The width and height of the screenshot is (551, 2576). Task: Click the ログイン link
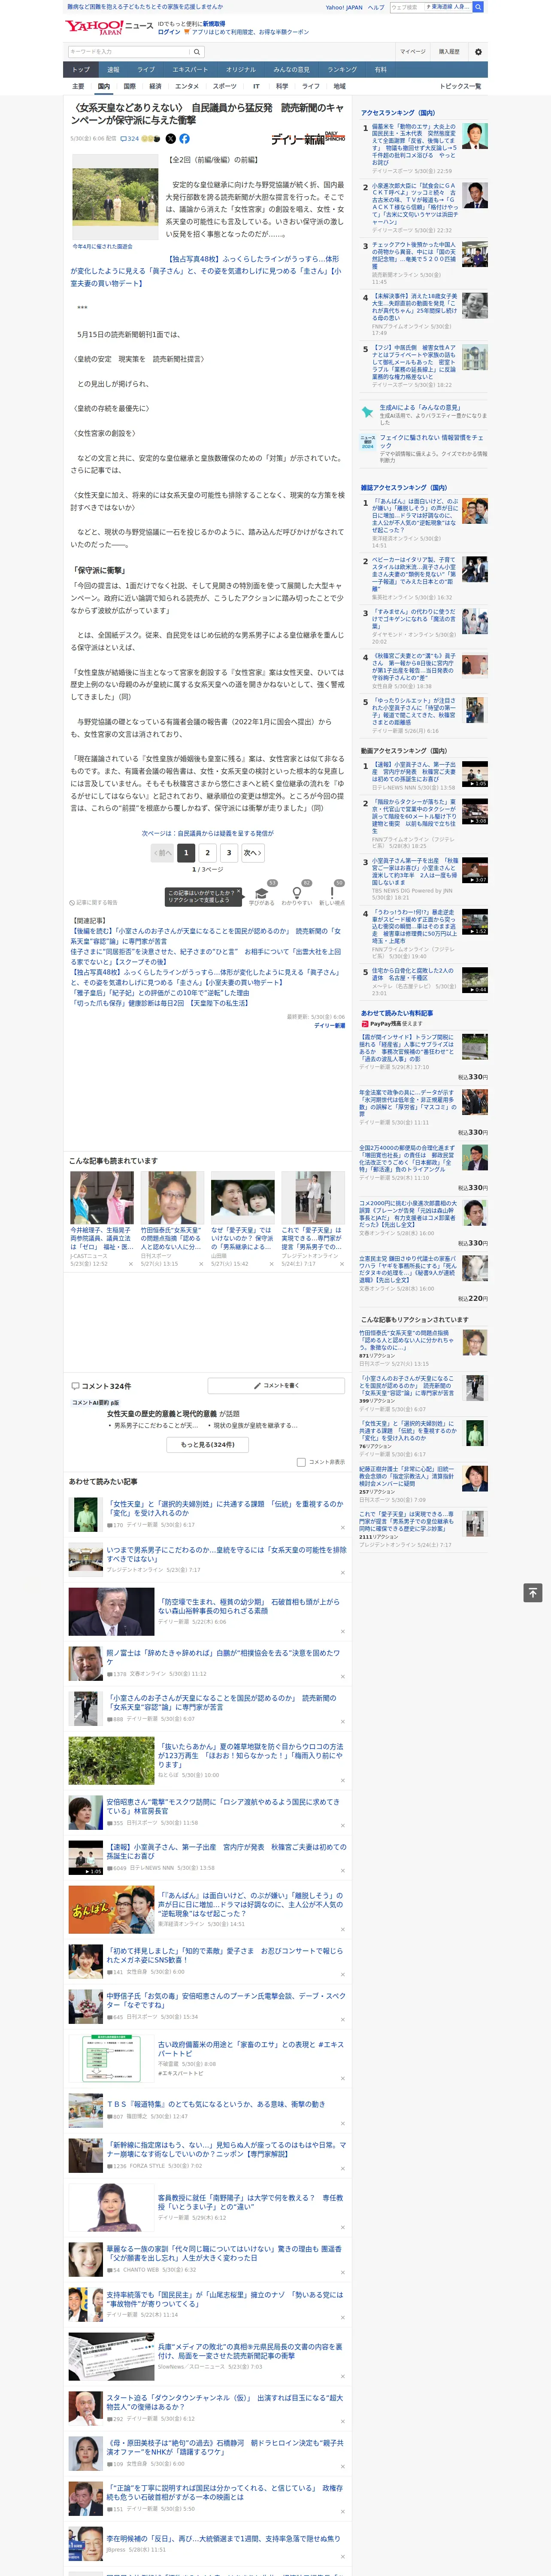(169, 32)
